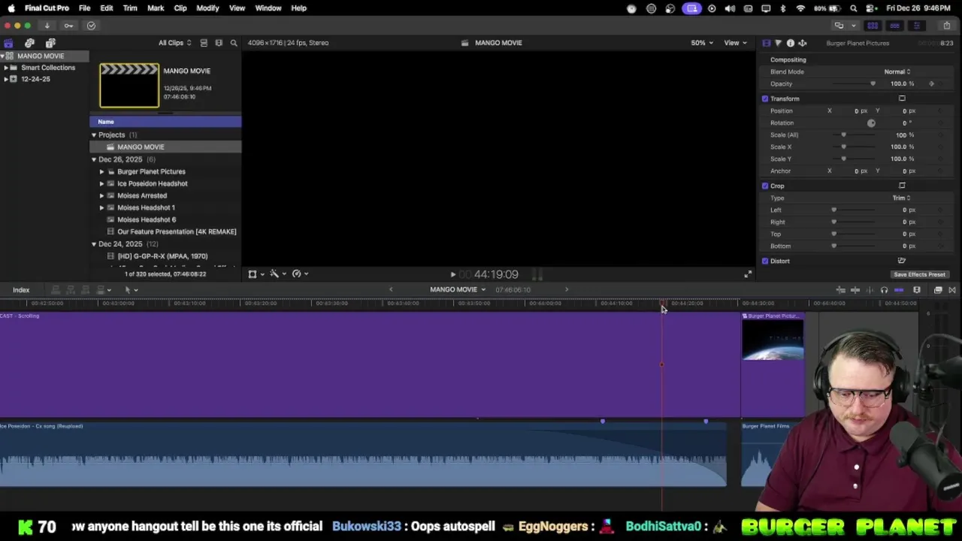Viewport: 962px width, 541px height.
Task: Open the Crop Type Trim dropdown
Action: tap(901, 198)
